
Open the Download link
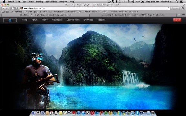(88, 20)
